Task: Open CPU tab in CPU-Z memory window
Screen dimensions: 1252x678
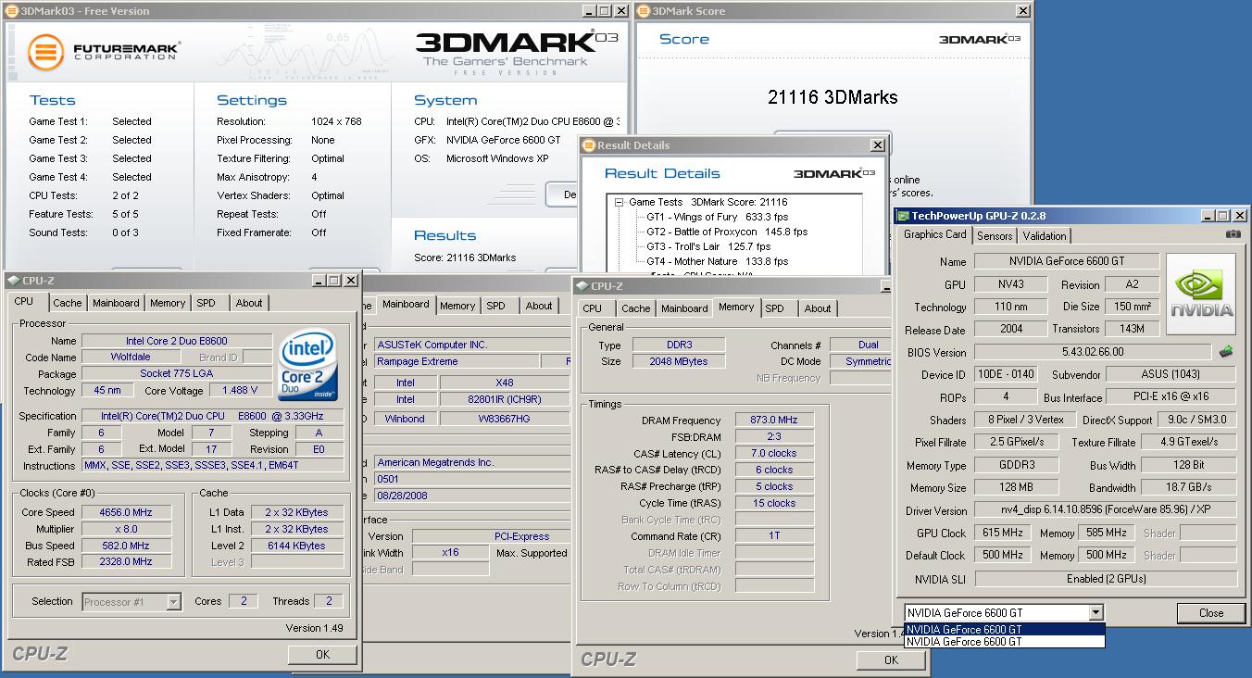Action: point(593,308)
